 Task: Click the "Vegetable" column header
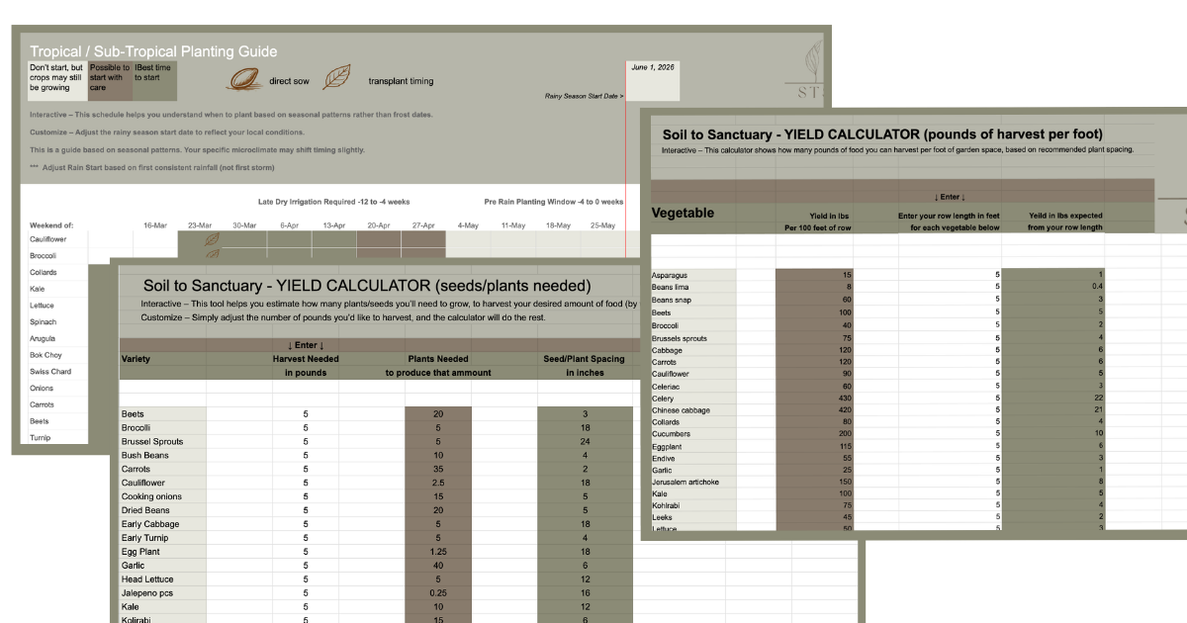(683, 213)
